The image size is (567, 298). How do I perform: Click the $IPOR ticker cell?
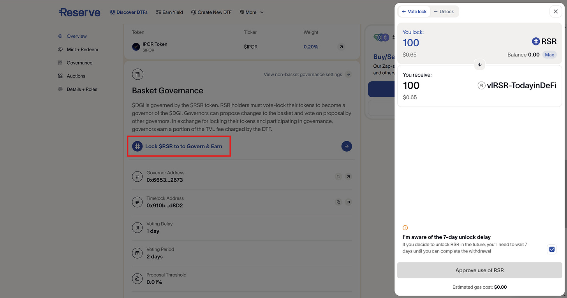pos(251,47)
